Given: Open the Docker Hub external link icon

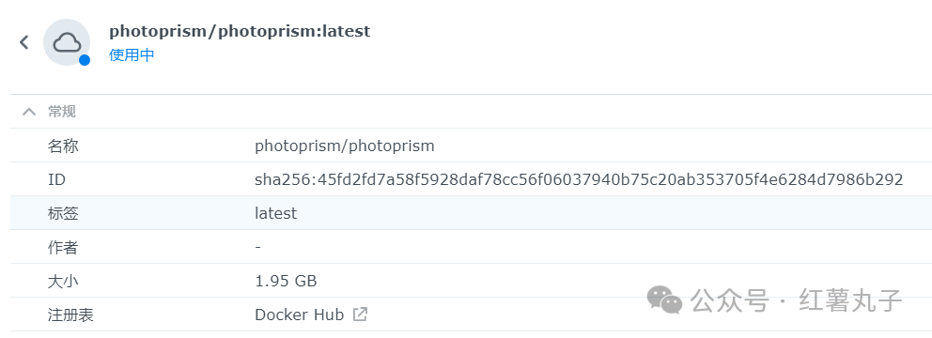Looking at the screenshot, I should [x=360, y=315].
